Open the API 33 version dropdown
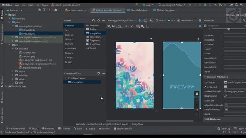The width and height of the screenshot is (246, 138). click(171, 20)
